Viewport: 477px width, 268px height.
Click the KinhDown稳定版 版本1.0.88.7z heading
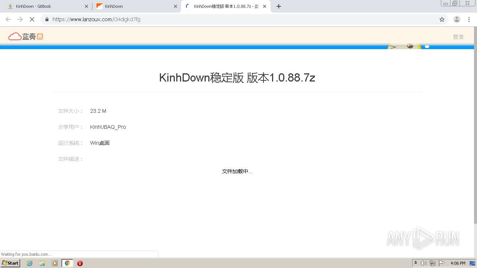237,77
